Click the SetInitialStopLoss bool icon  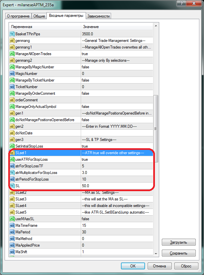[12, 146]
